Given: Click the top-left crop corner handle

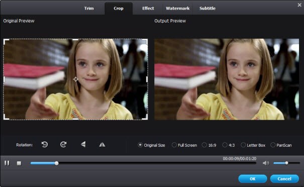Looking at the screenshot, I should click(6, 41).
